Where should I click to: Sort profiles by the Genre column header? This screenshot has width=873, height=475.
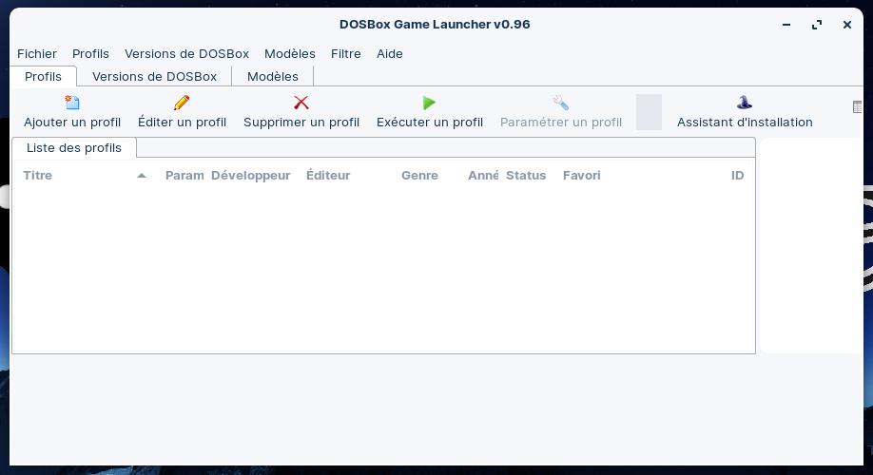point(419,176)
